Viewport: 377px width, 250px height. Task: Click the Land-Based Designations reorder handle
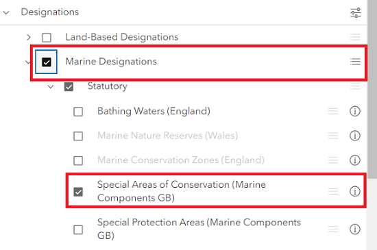(355, 37)
